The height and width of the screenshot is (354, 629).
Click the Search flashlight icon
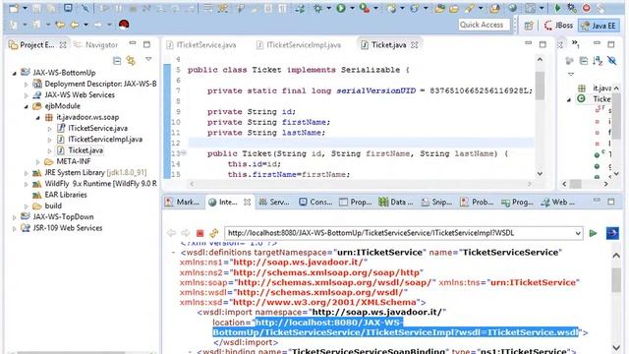(470, 8)
